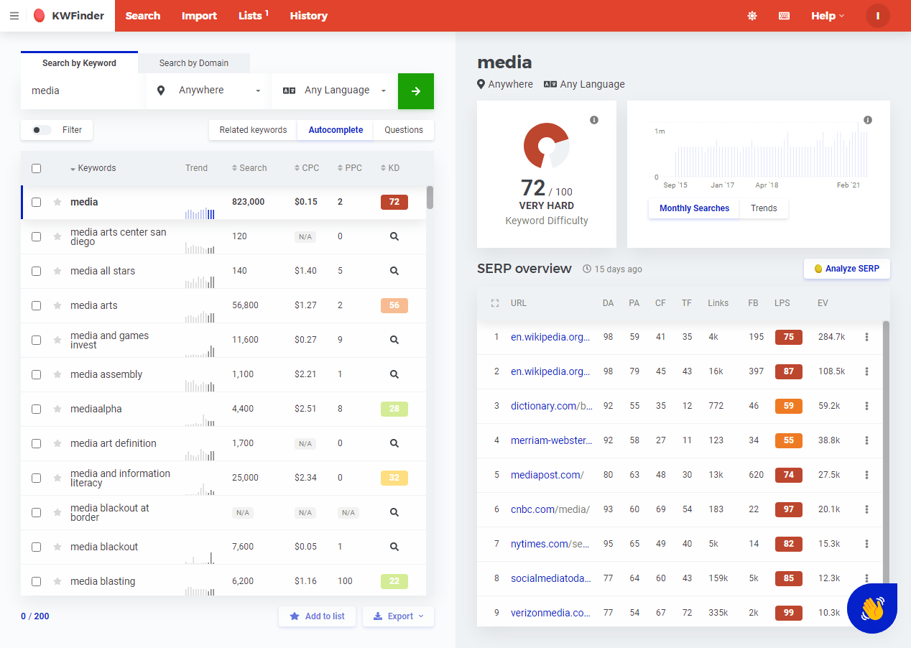Open user profile avatar
Screen dimensions: 911x648
878,16
